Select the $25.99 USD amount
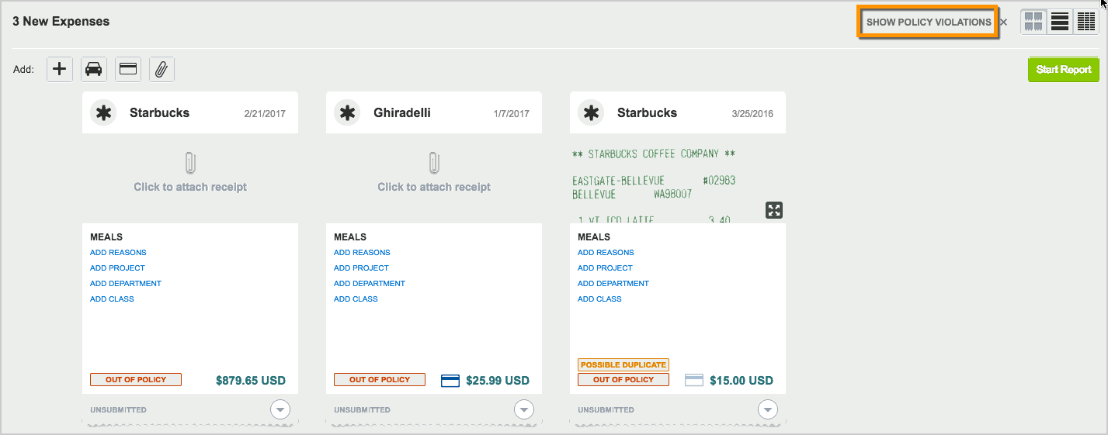 [x=498, y=381]
